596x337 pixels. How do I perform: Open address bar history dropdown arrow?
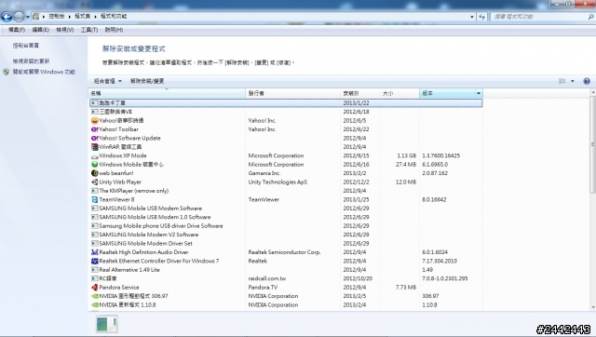pyautogui.click(x=472, y=17)
